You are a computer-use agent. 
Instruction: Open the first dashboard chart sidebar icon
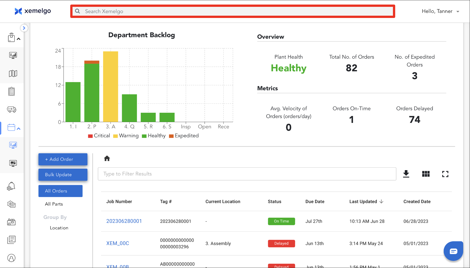click(13, 55)
